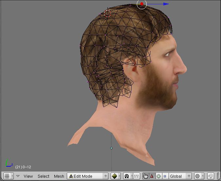Select the rotate manipulator circle icon

point(158,176)
